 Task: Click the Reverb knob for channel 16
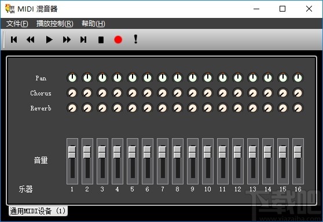pos(298,108)
